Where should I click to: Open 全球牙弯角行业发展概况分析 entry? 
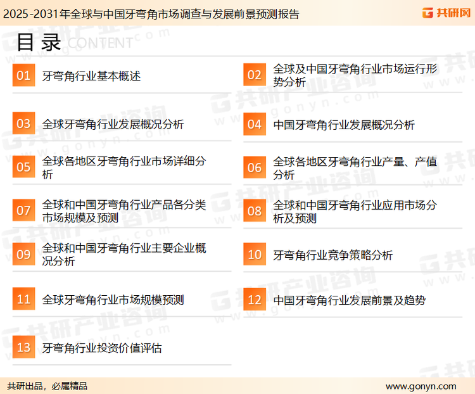(113, 124)
